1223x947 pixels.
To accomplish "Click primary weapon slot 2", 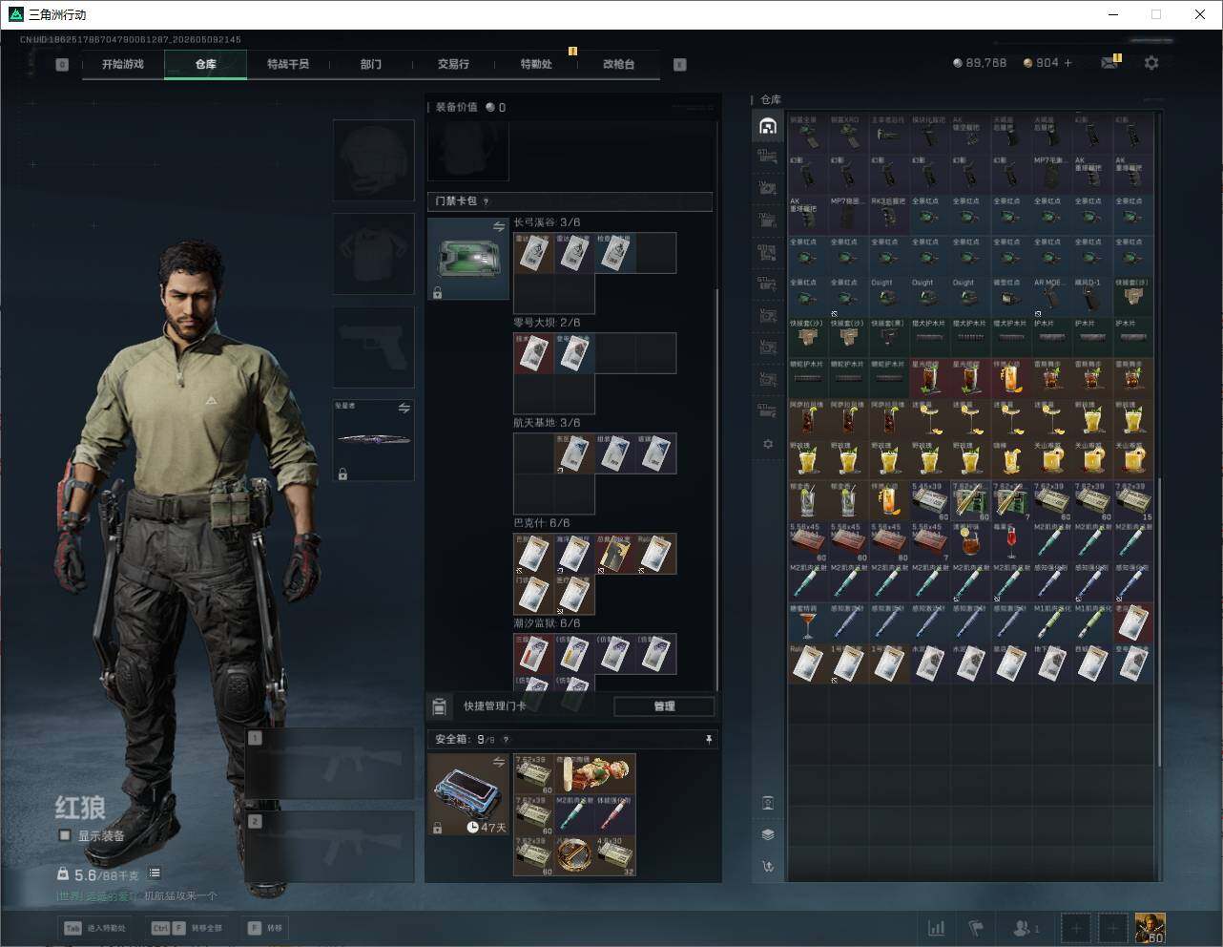I will (330, 847).
